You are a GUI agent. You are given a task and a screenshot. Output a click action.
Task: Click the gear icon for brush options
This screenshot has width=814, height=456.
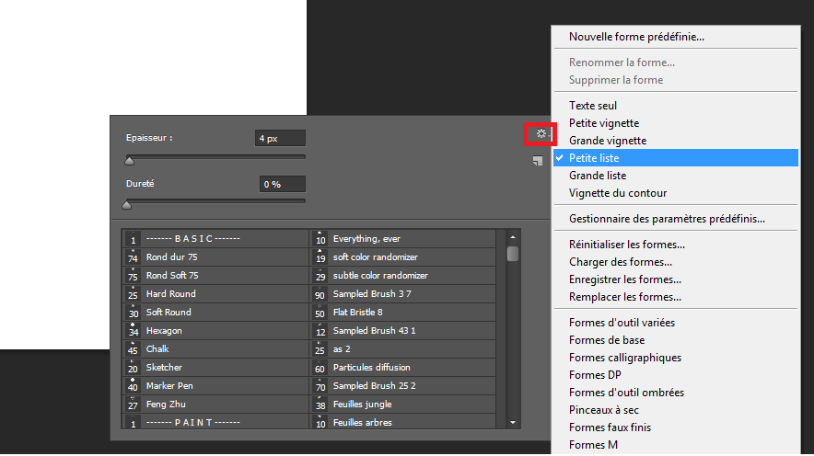coord(541,134)
